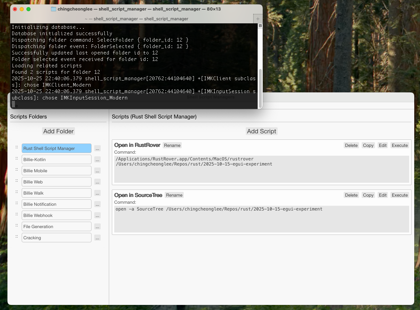Copy the Open in SourceTree command
Image resolution: width=420 pixels, height=310 pixels.
tap(368, 195)
